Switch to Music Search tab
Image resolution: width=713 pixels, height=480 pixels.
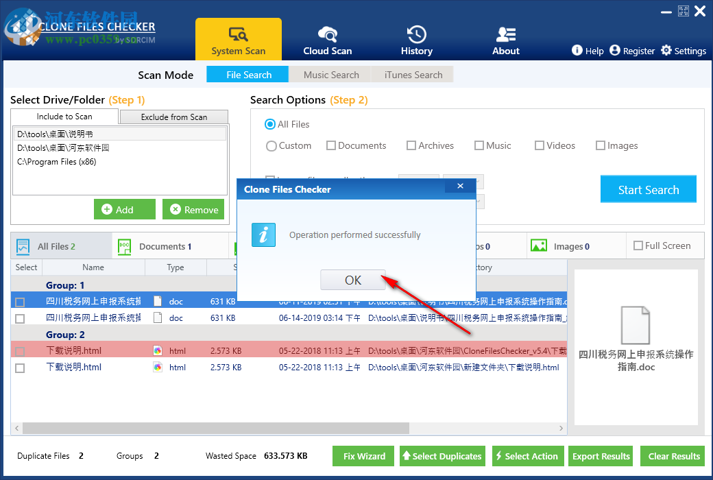330,74
